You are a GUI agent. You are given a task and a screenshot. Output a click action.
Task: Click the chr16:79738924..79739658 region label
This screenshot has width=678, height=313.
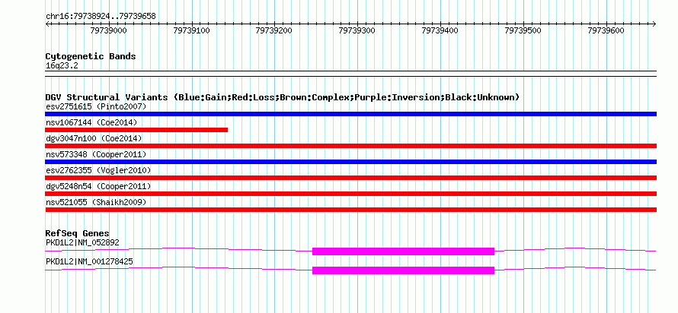(101, 17)
